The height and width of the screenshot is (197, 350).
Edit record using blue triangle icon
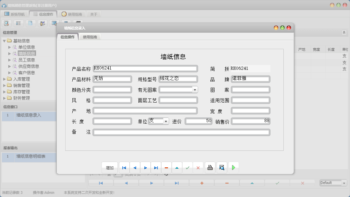tap(177, 167)
